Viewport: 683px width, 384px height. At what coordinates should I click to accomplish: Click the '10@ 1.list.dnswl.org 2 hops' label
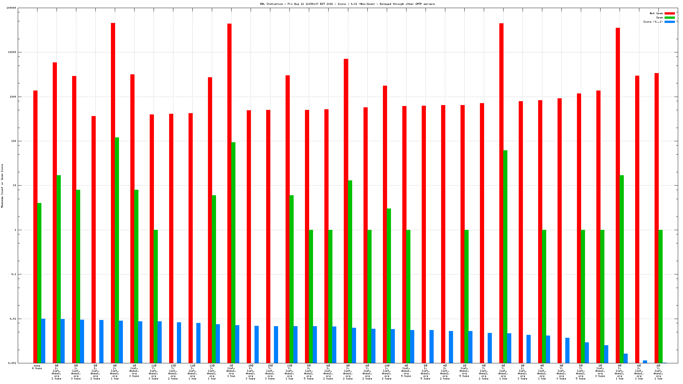point(387,372)
